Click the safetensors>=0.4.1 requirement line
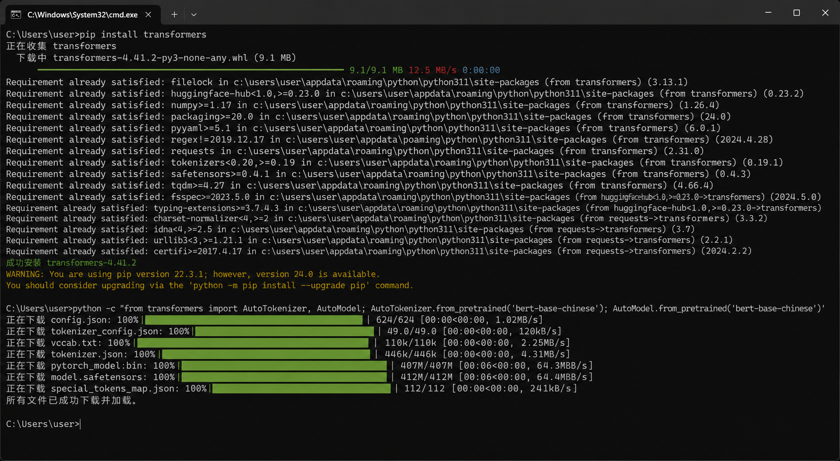The height and width of the screenshot is (461, 840). tap(379, 174)
